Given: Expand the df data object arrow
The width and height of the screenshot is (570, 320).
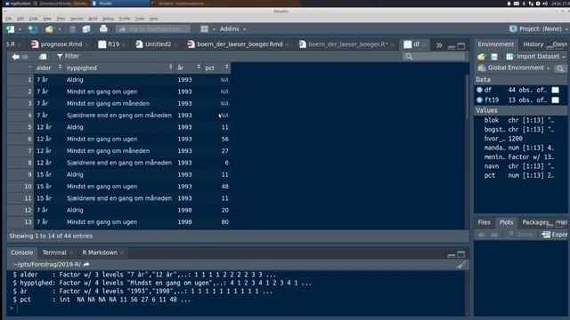Looking at the screenshot, I should (479, 90).
